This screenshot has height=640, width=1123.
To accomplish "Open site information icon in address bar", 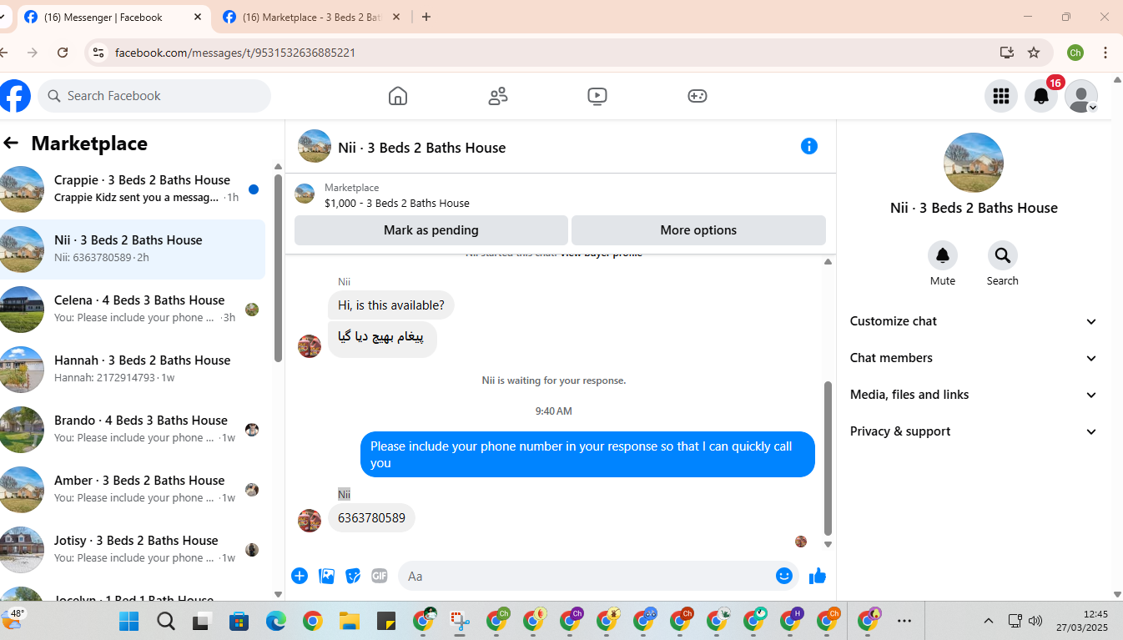I will (98, 53).
